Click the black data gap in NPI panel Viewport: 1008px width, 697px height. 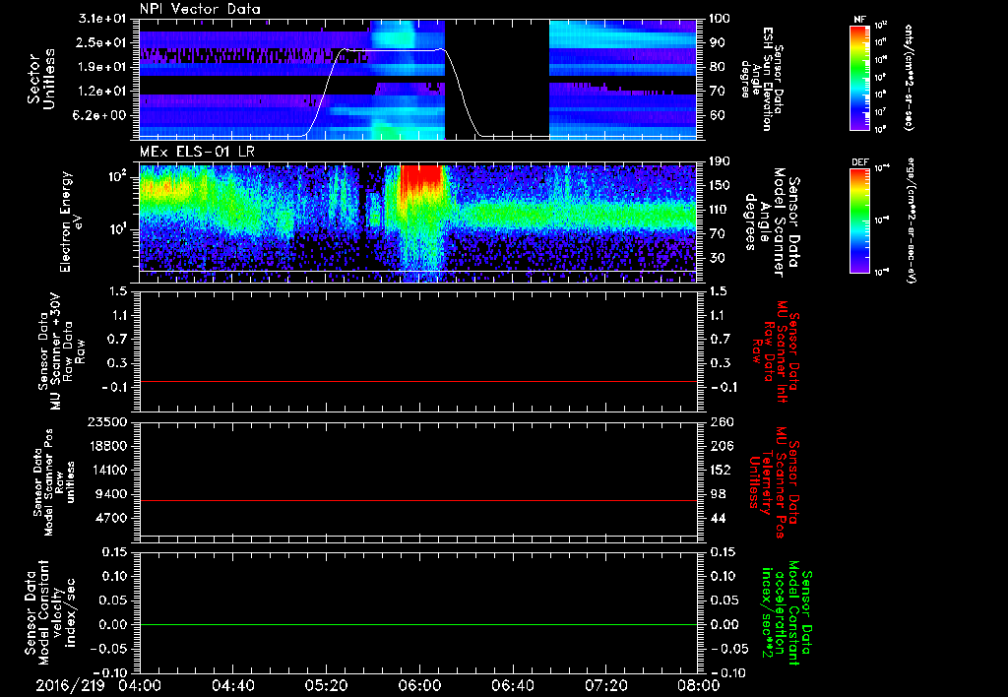[497, 79]
